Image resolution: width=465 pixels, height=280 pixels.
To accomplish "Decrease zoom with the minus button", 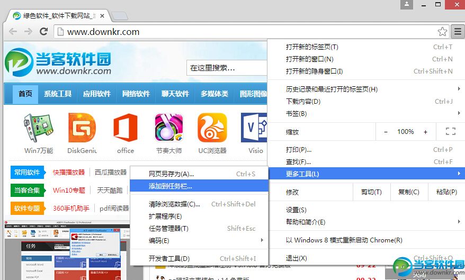I will point(386,132).
